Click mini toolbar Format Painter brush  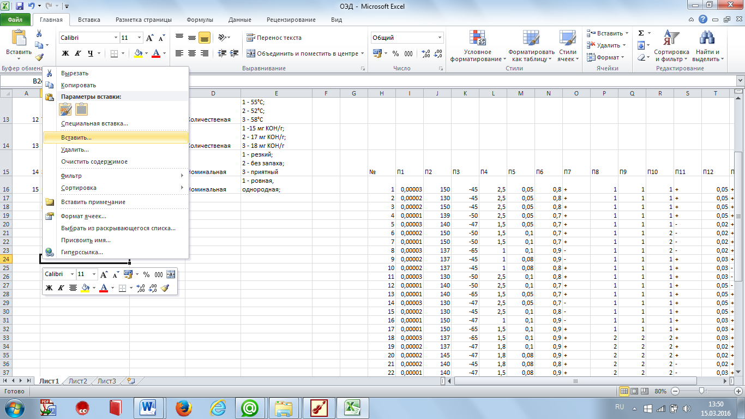(165, 288)
